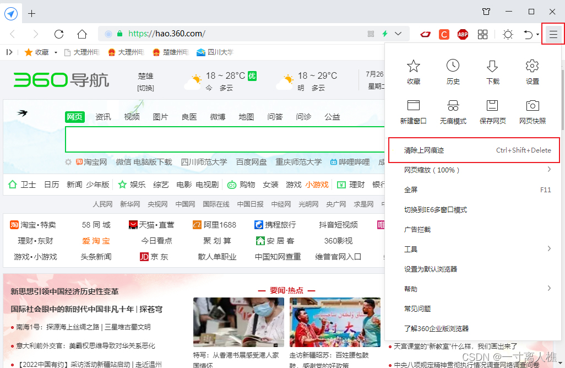Open the four-square extensions grid icon
The image size is (565, 368).
[482, 34]
